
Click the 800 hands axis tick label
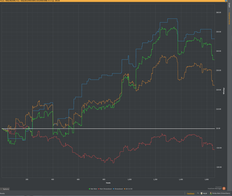pyautogui.click(x=104, y=179)
